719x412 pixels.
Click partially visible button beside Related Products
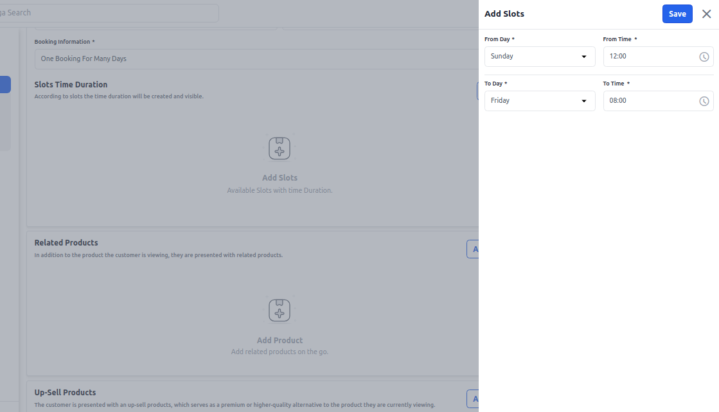[x=473, y=249]
